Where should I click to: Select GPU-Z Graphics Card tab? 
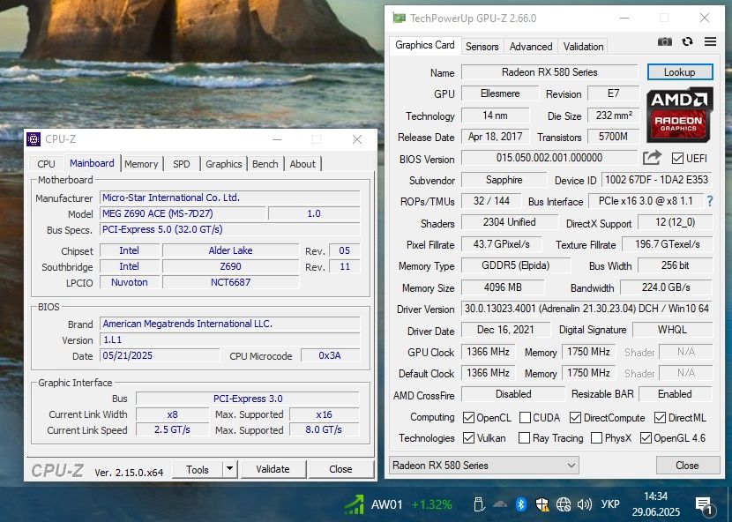coord(425,45)
